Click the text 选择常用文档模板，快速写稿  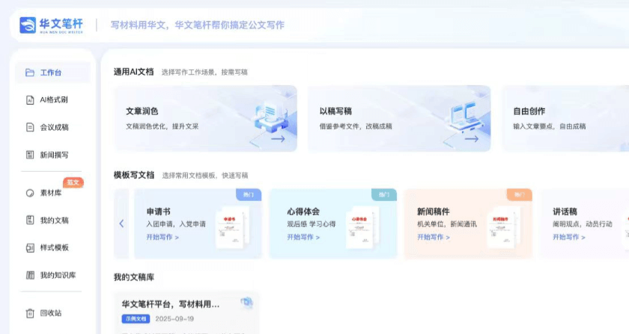205,176
